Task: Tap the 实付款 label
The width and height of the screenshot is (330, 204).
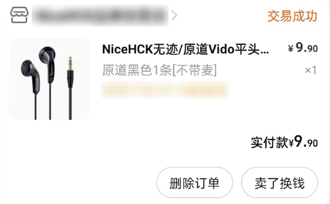Action: (269, 143)
